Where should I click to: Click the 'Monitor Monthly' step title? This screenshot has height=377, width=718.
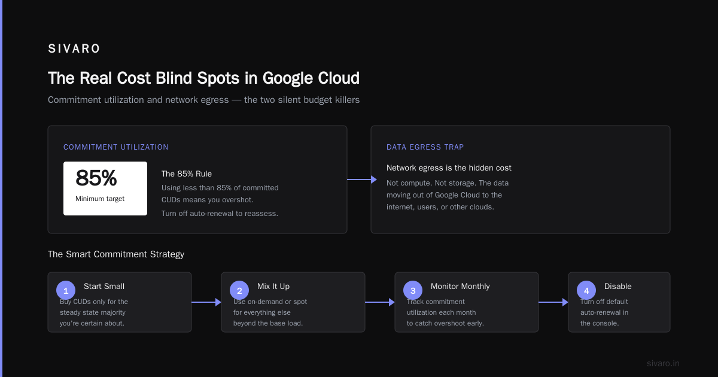click(460, 287)
